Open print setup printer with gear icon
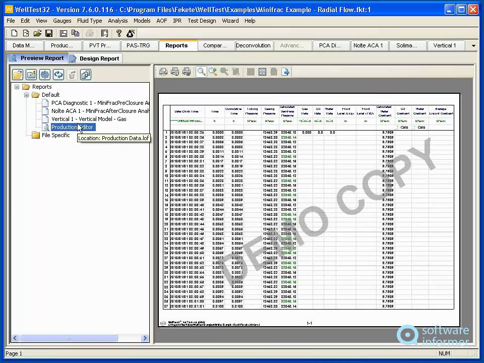Image resolution: width=484 pixels, height=363 pixels. point(187,72)
